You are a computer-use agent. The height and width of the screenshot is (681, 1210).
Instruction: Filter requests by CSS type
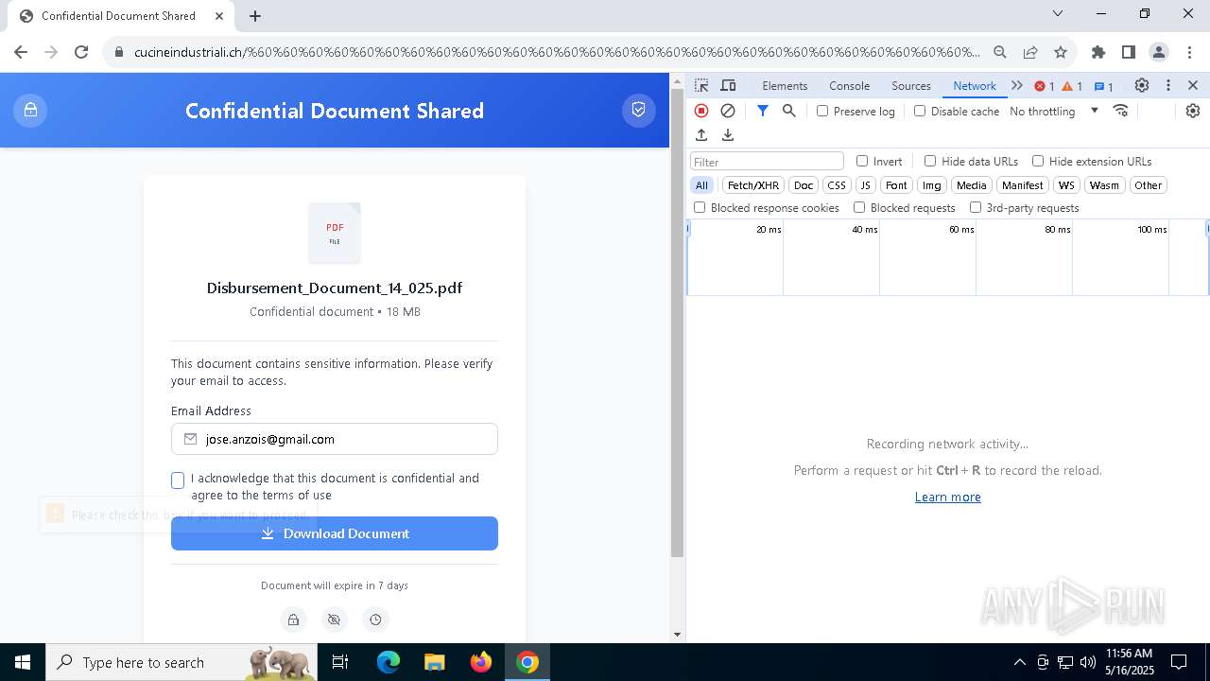pyautogui.click(x=837, y=185)
